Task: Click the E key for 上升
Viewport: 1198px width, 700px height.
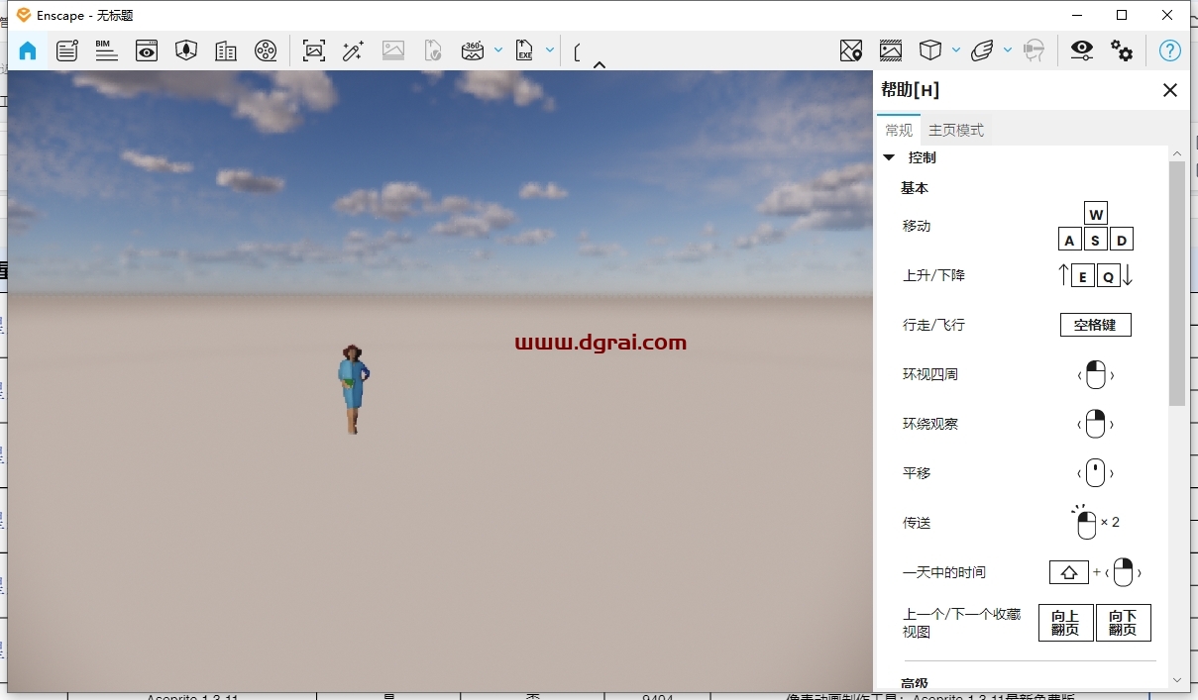Action: (1083, 276)
